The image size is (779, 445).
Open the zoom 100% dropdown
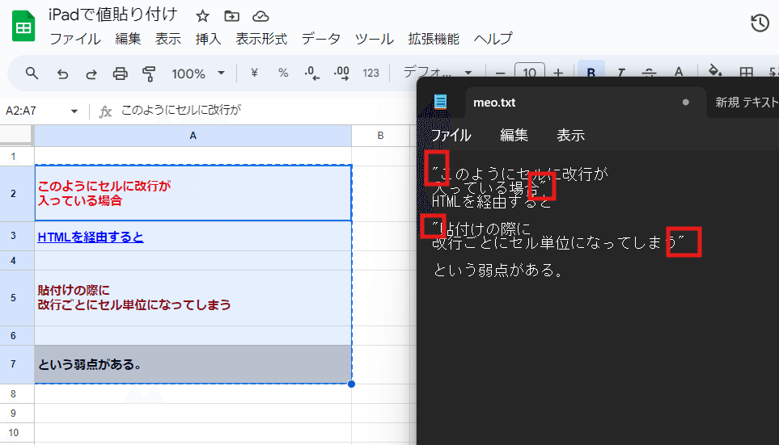(197, 74)
